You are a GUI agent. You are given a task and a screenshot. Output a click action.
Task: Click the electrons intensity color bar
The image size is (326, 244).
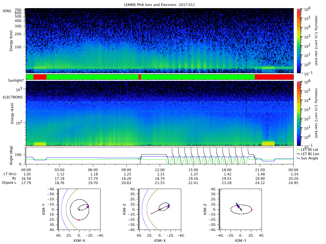[298, 113]
